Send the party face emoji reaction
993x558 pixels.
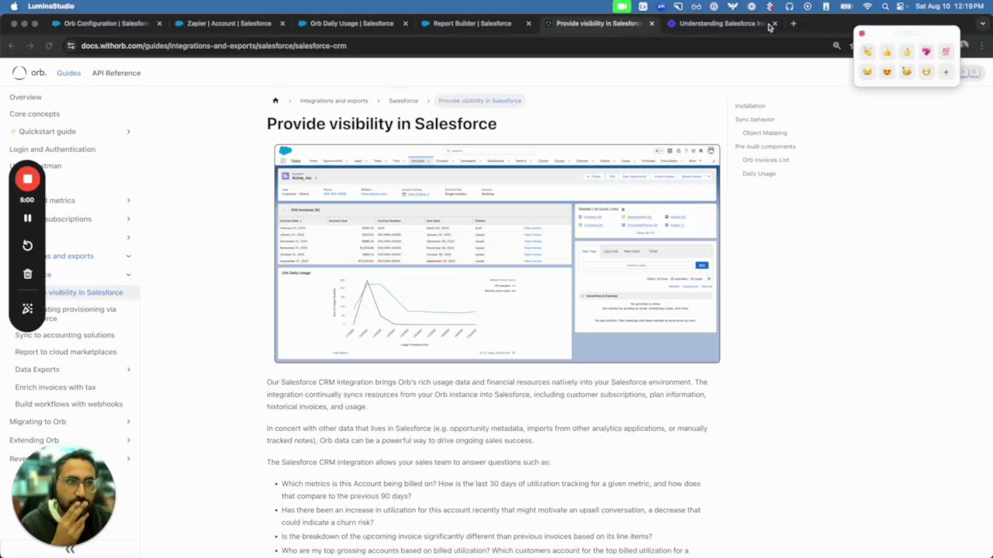coord(906,72)
